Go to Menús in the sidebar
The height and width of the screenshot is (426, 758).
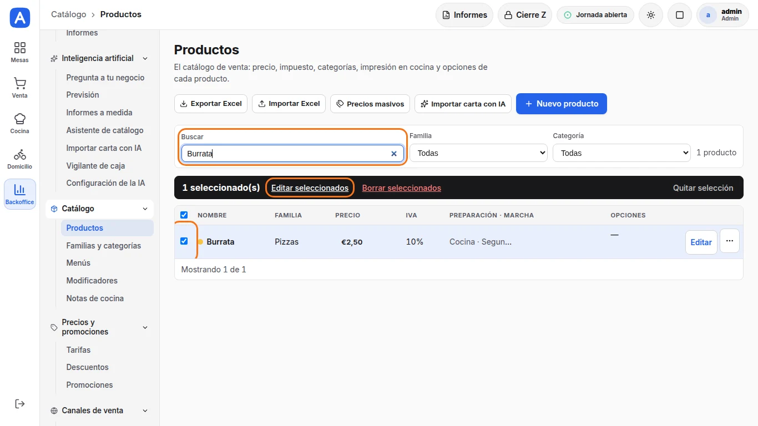(107, 263)
